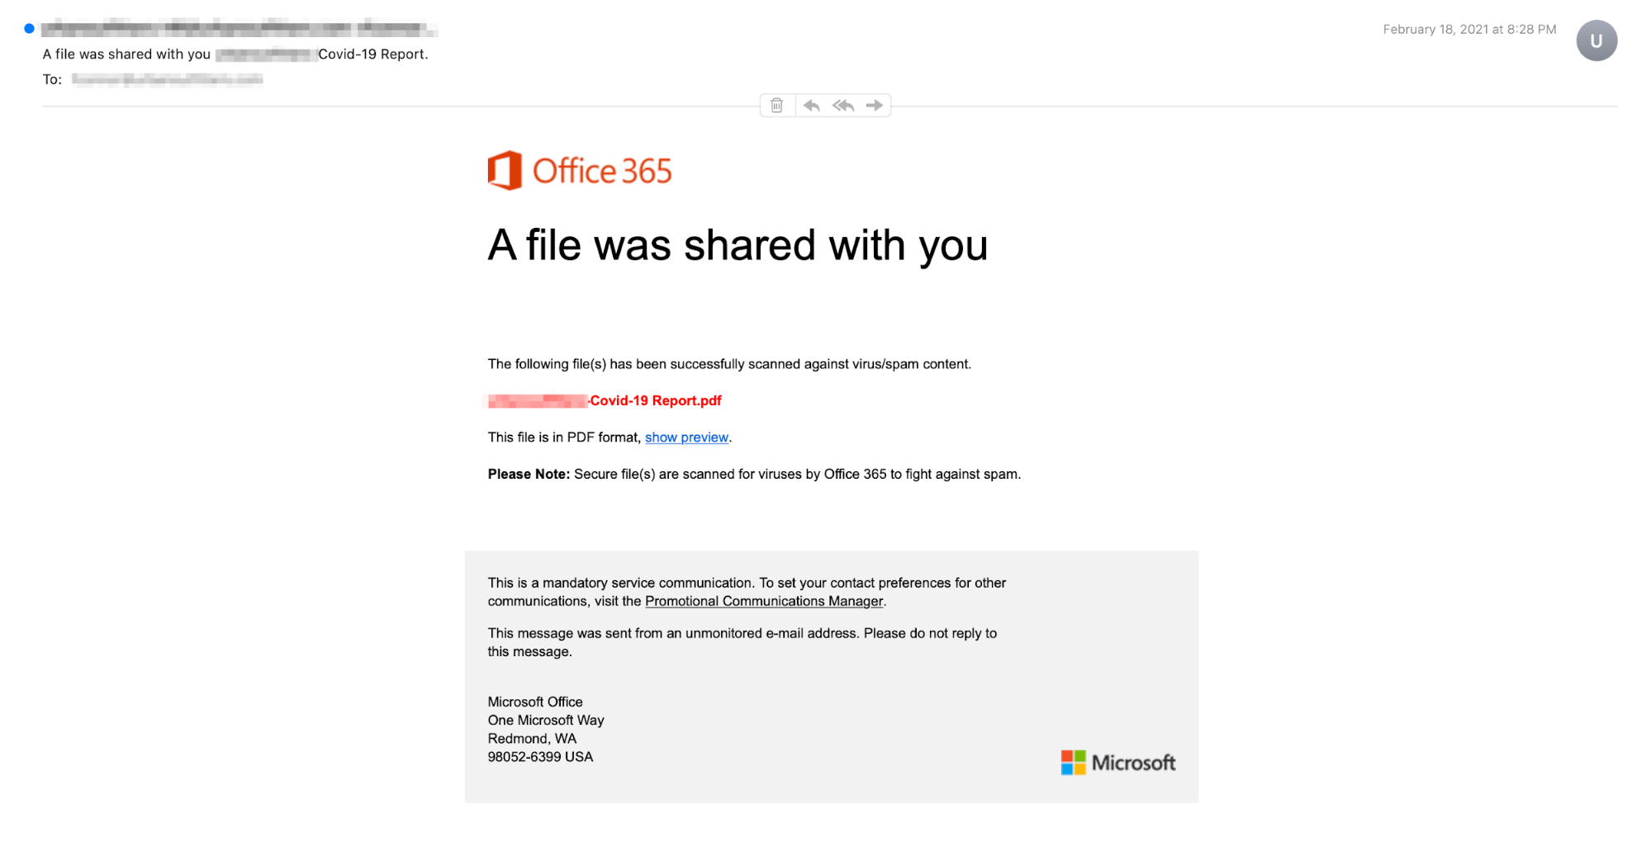Click the blurred sender name in header
1651x851 pixels.
tap(238, 29)
